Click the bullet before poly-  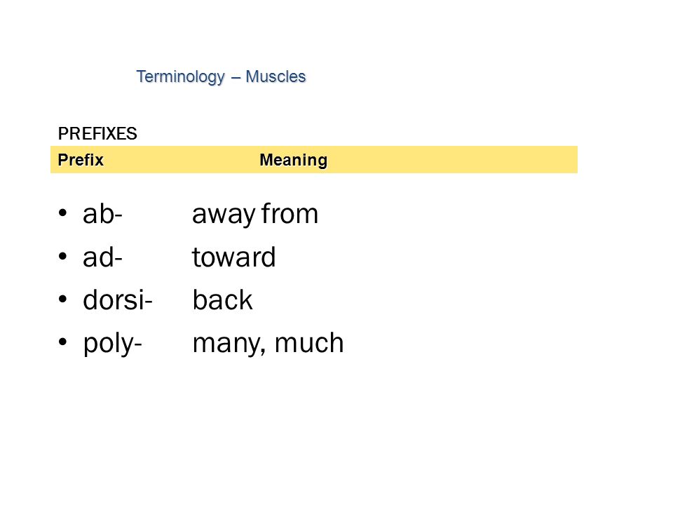62,342
